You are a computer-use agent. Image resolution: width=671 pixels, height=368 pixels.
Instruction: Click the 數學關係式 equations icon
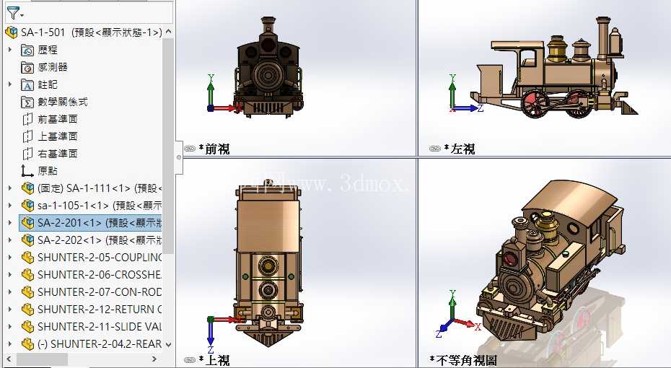tap(27, 102)
